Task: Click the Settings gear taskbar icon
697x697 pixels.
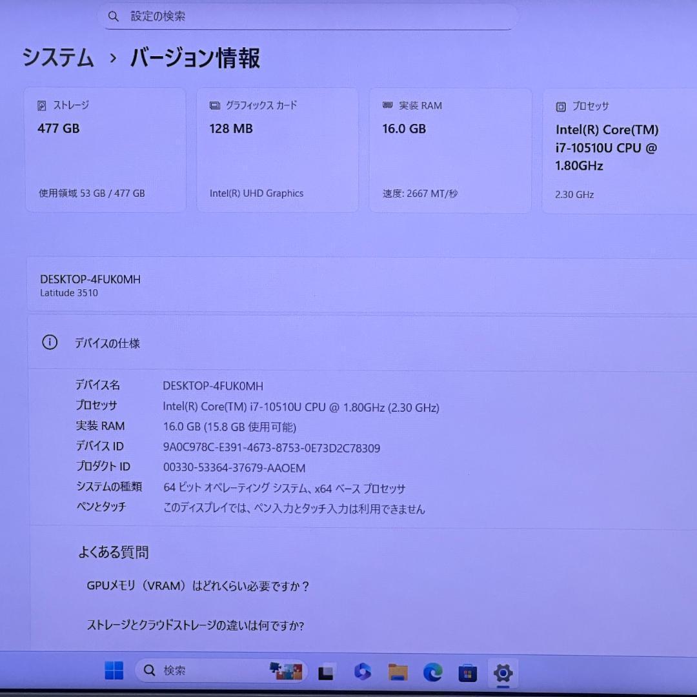Action: 503,673
